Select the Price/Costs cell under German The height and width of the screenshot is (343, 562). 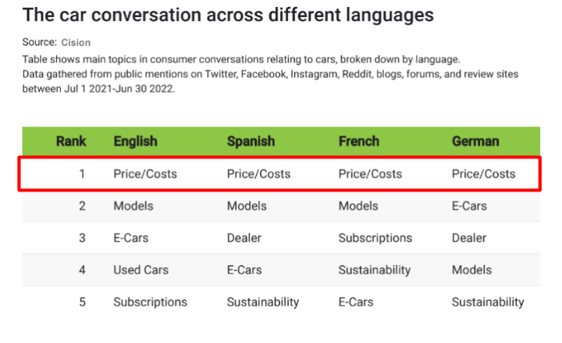[x=483, y=174]
